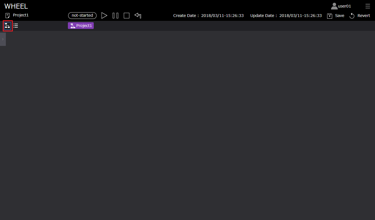Viewport: 375px width, 220px height.
Task: Click the not-started status badge
Action: point(82,16)
